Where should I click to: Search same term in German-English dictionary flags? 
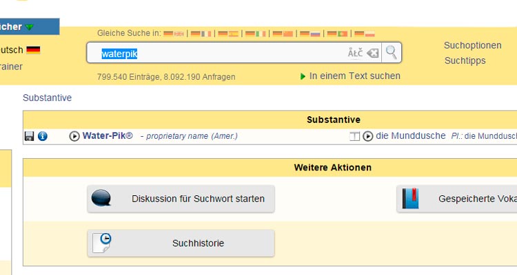(174, 34)
